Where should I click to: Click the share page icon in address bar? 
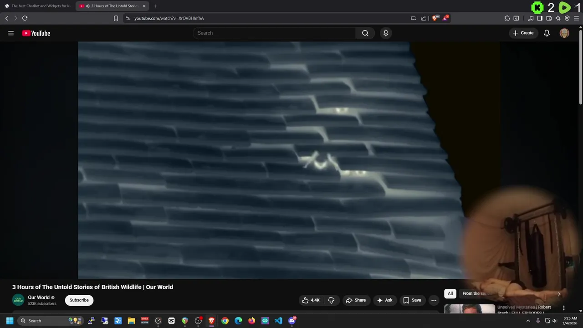[x=424, y=18]
